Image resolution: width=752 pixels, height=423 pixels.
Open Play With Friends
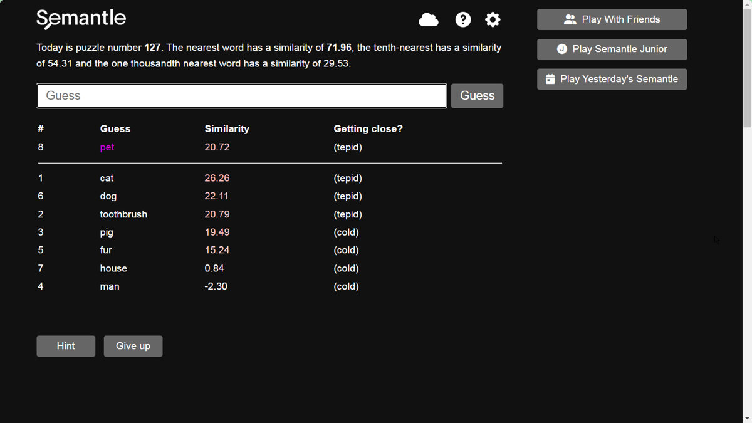[612, 19]
